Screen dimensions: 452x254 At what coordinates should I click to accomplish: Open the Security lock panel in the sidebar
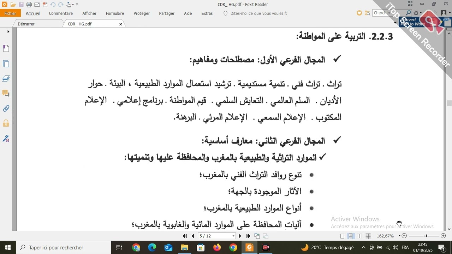[6, 123]
